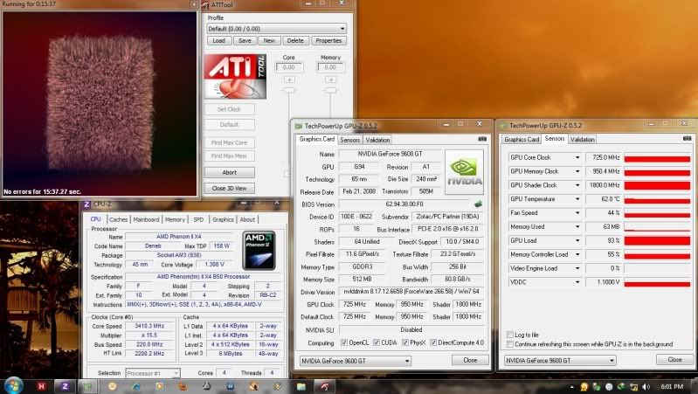Image resolution: width=698 pixels, height=394 pixels.
Task: Switch to SPD tab in CPU-Z
Action: tap(198, 219)
